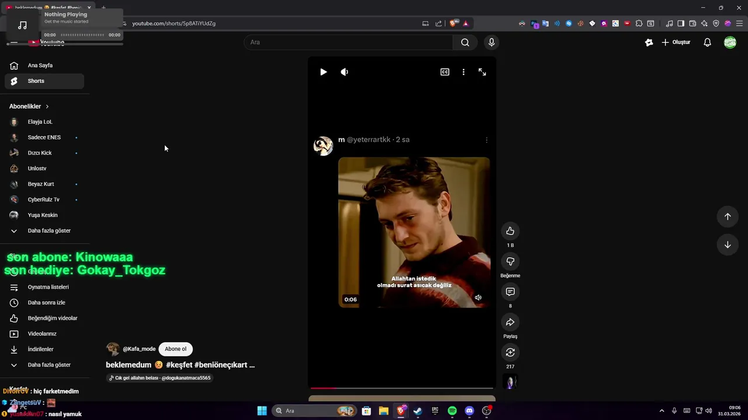Image resolution: width=748 pixels, height=420 pixels.
Task: Open Oynatma listeleri playlists
Action: (44, 287)
